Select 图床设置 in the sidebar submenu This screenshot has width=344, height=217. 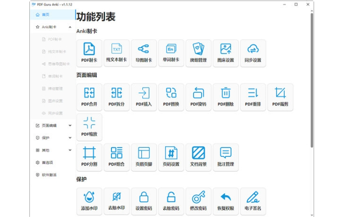pyautogui.click(x=53, y=101)
